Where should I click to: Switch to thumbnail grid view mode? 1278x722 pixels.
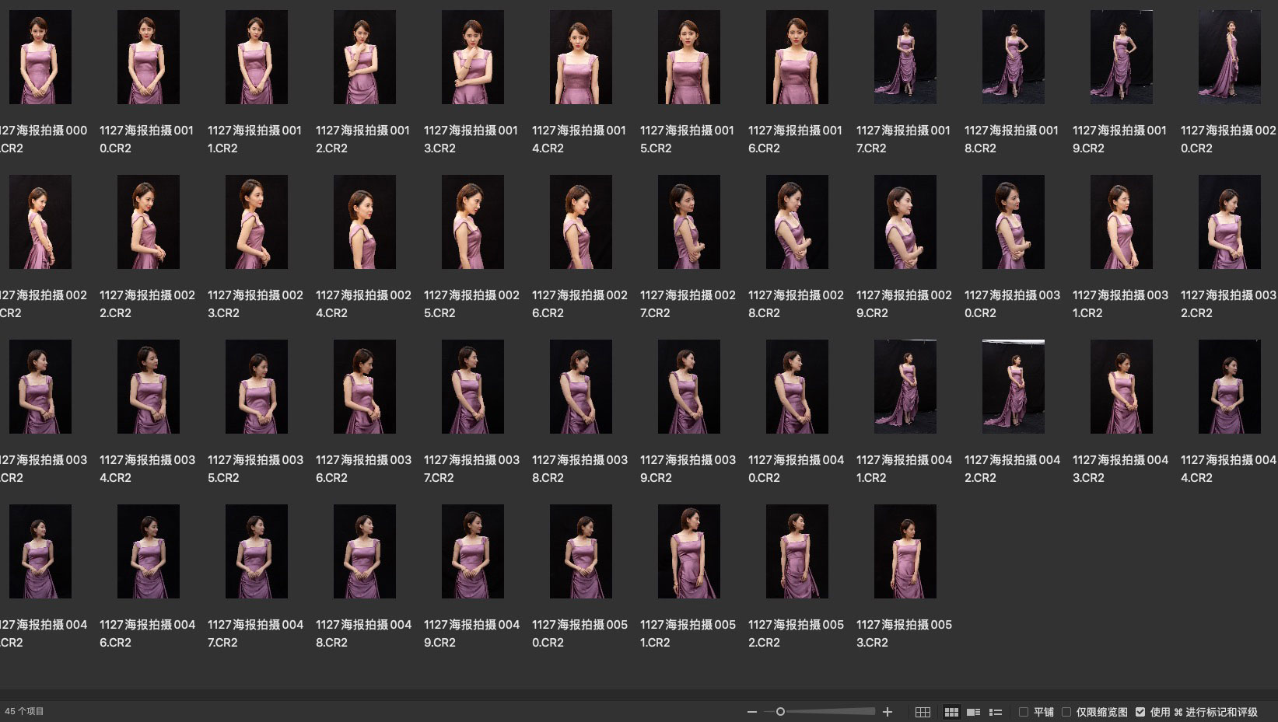pyautogui.click(x=951, y=712)
